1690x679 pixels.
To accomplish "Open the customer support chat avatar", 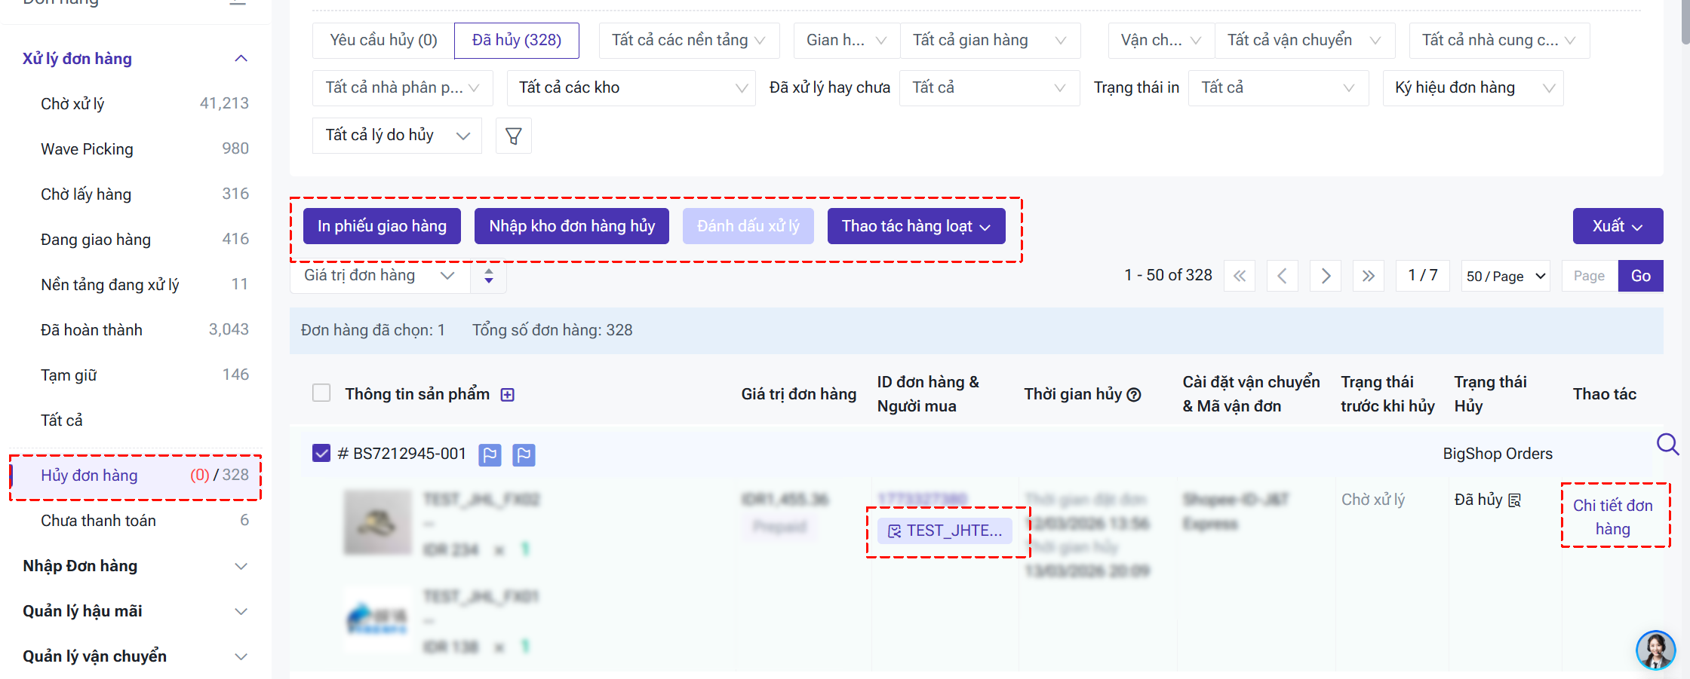I will point(1655,650).
